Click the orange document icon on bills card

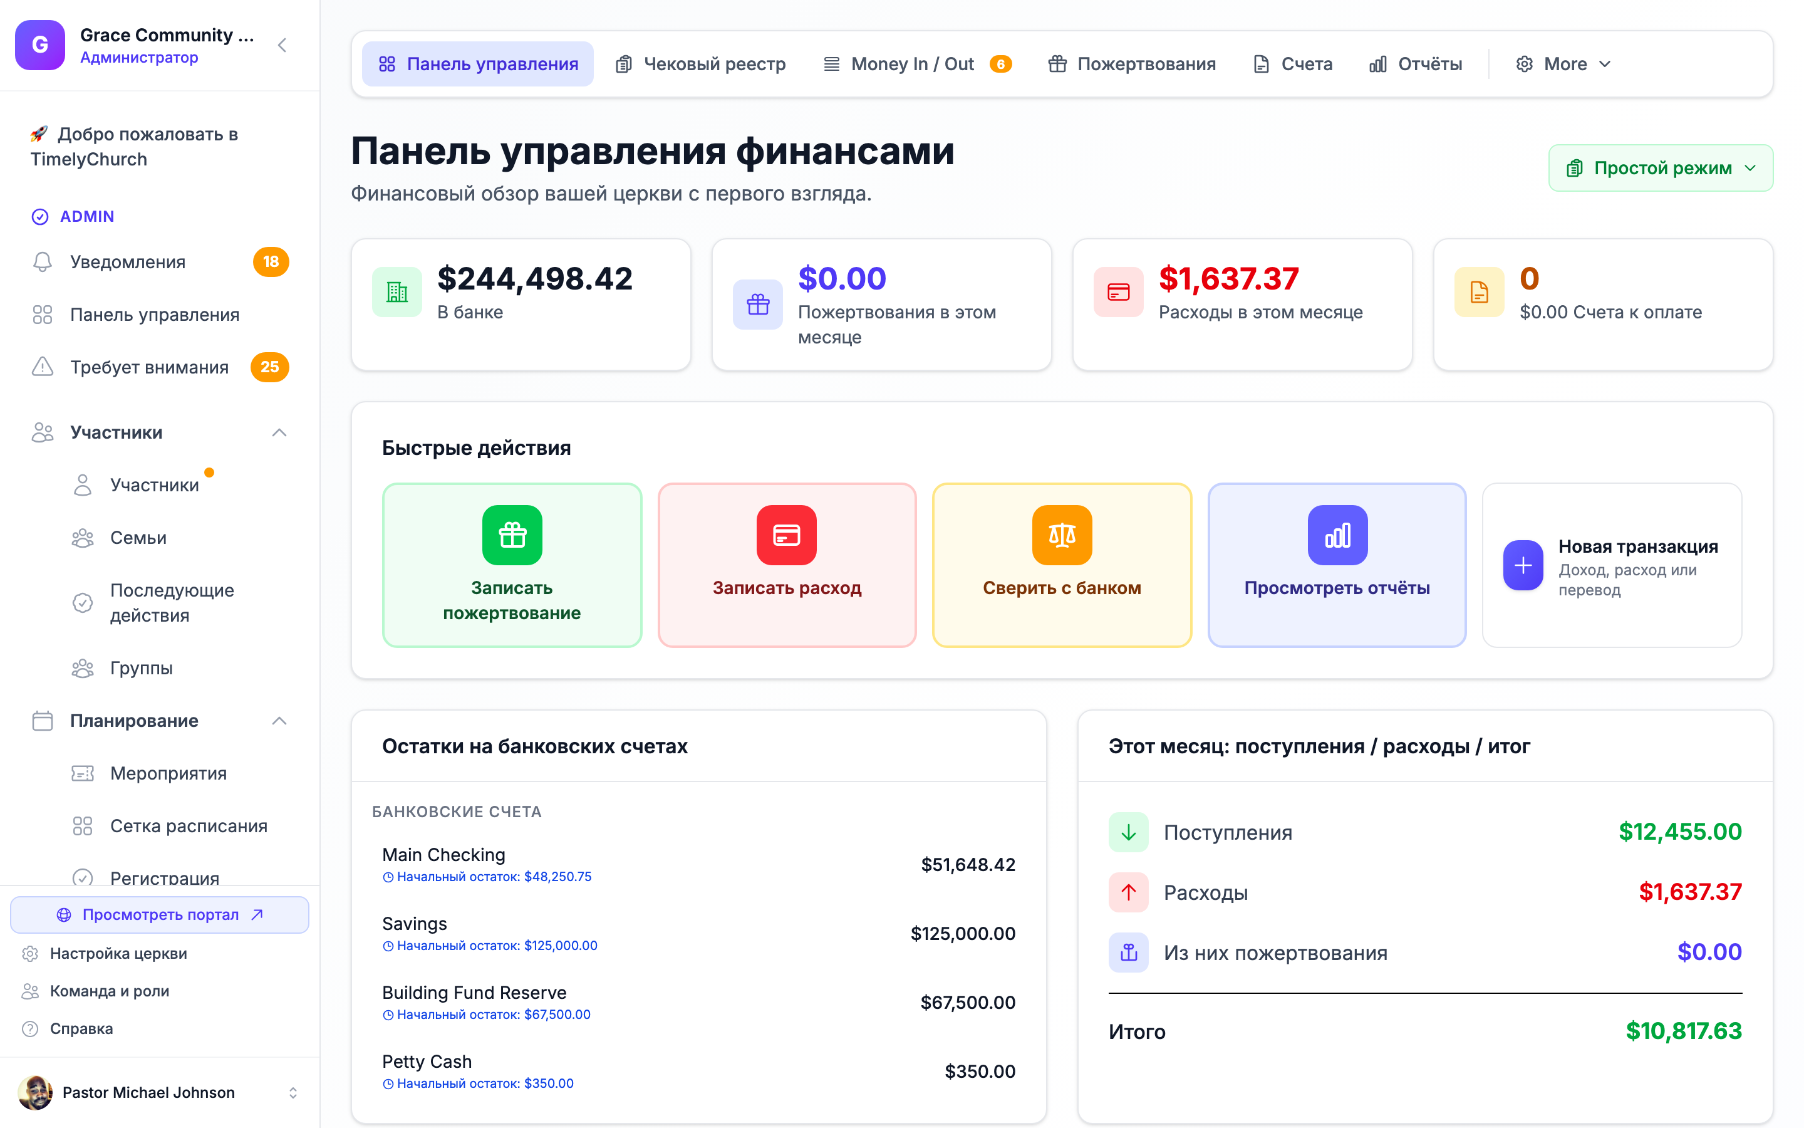1479,291
